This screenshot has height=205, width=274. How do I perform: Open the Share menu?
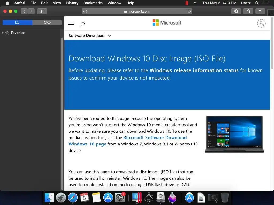point(248,11)
